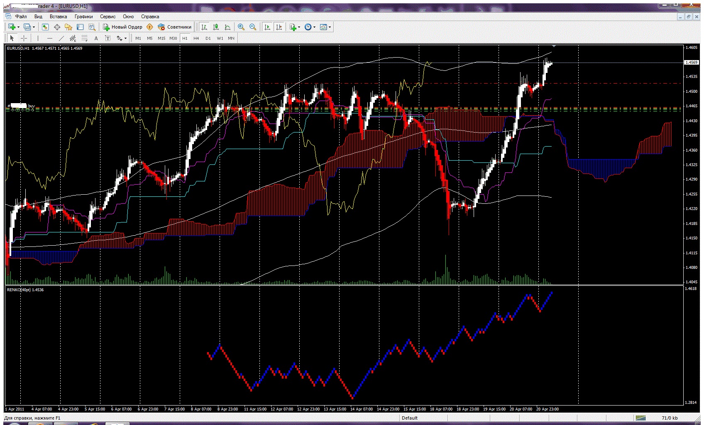Zoom out of the chart
This screenshot has height=425, width=704.
pos(252,27)
